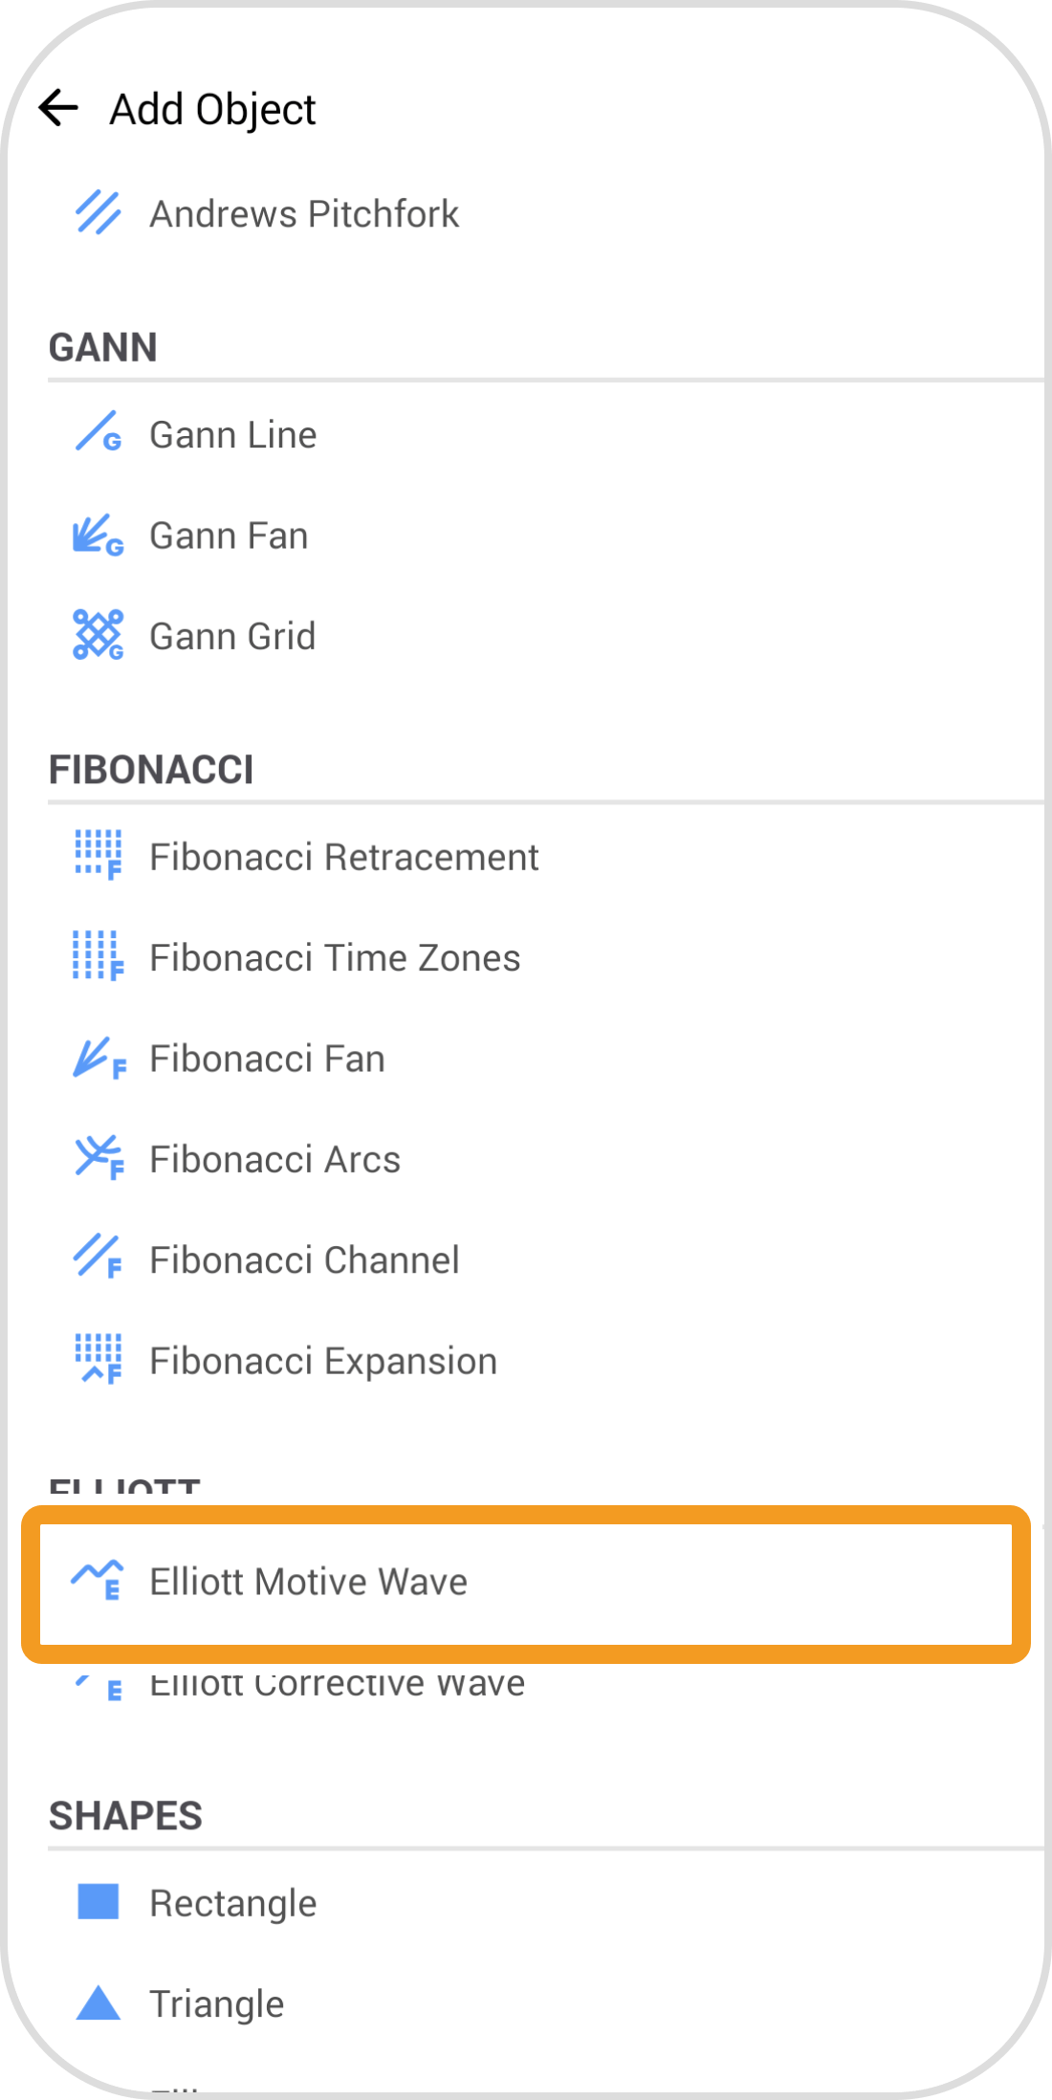Choose the Fibonacci Expansion icon
The width and height of the screenshot is (1052, 2100).
(99, 1360)
